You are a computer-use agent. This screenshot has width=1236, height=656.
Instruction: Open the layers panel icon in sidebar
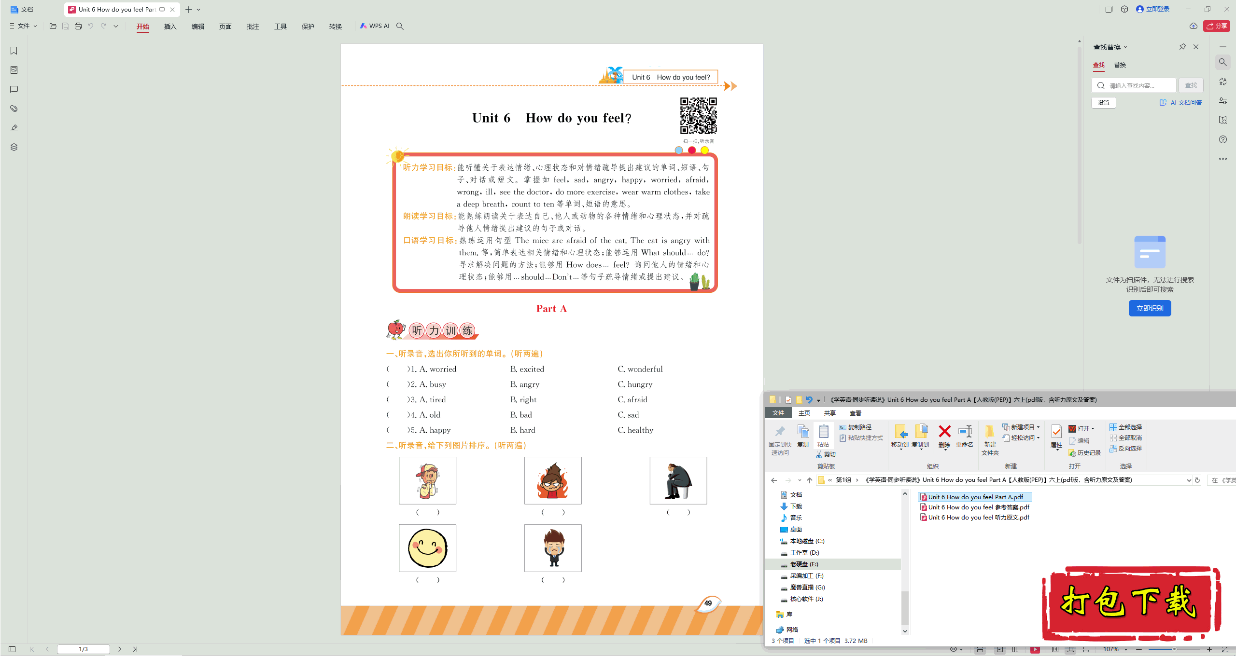pyautogui.click(x=14, y=147)
